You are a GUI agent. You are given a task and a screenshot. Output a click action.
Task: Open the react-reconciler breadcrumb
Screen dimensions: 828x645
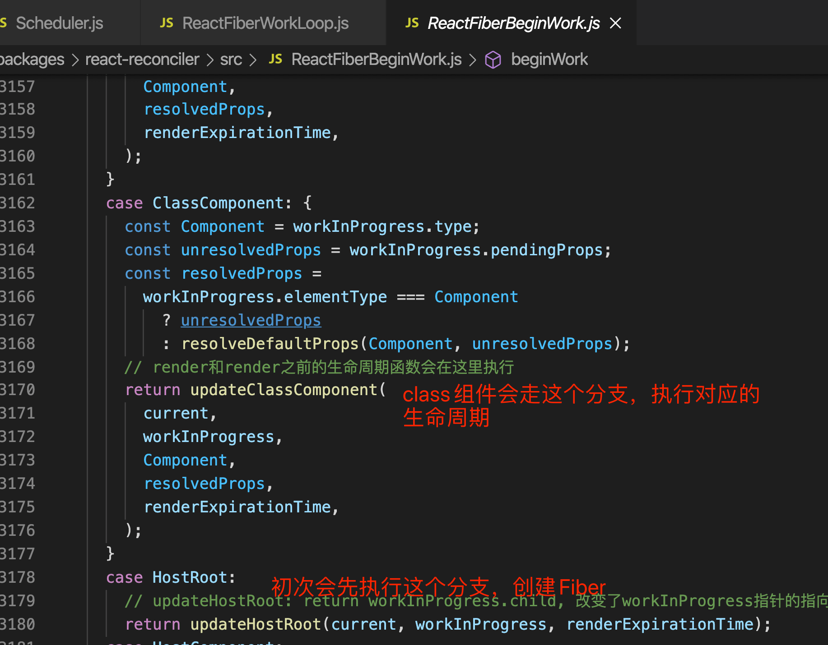[x=142, y=59]
